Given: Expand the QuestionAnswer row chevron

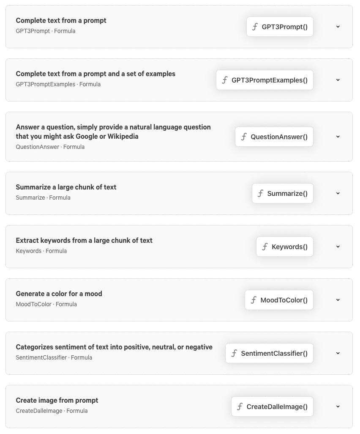Looking at the screenshot, I should (x=338, y=137).
